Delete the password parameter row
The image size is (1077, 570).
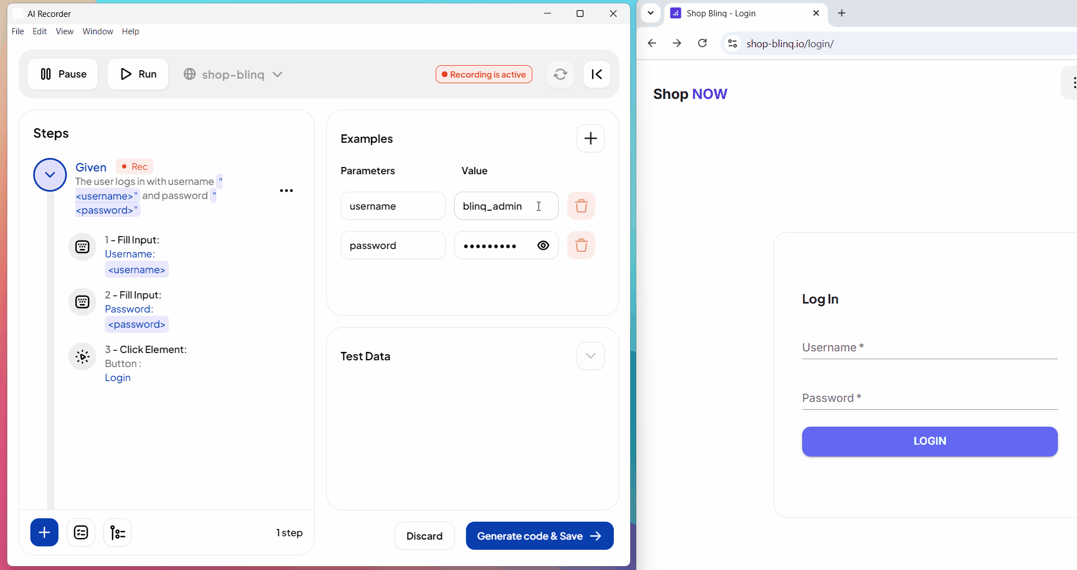[x=581, y=246]
